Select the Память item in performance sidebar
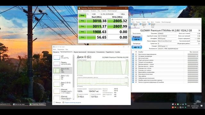205x115 pixels. 63,64
